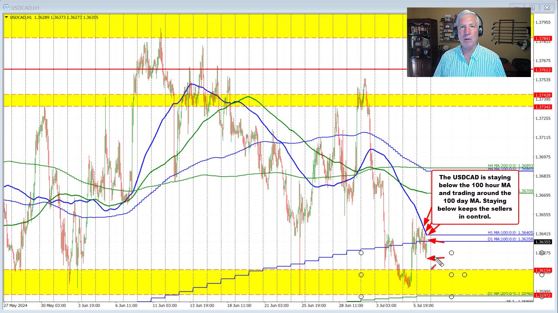Select the red price level label 1.36154
558x313 pixels.
coord(544,270)
